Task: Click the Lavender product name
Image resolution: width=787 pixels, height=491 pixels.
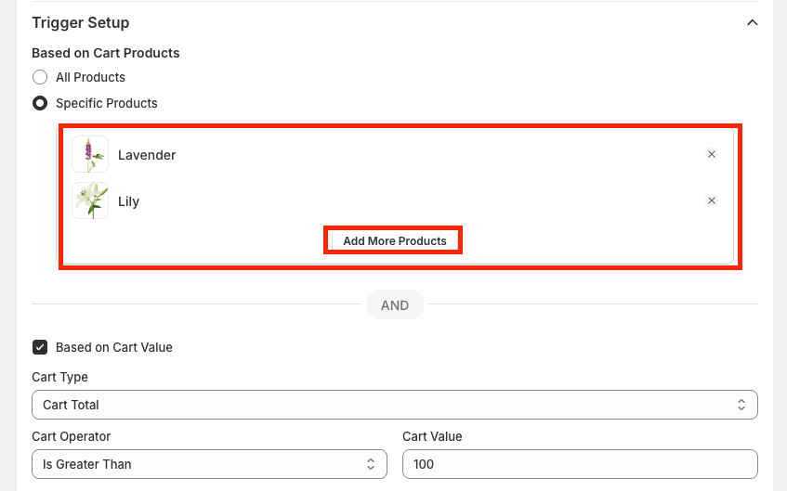Action: pos(147,155)
